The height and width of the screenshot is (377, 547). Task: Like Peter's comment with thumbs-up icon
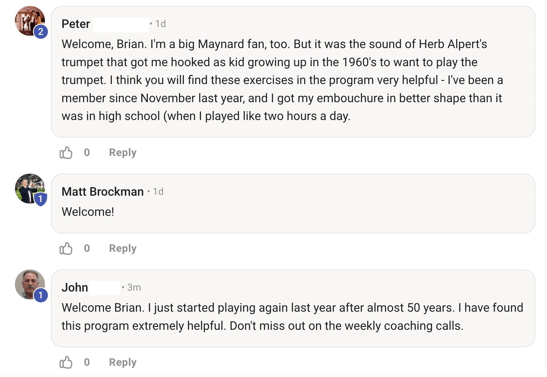(66, 153)
